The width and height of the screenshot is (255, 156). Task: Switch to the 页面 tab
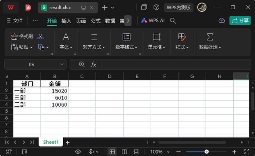pyautogui.click(x=81, y=21)
